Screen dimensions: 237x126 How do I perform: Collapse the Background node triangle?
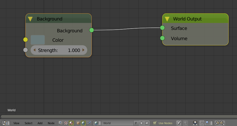30,19
